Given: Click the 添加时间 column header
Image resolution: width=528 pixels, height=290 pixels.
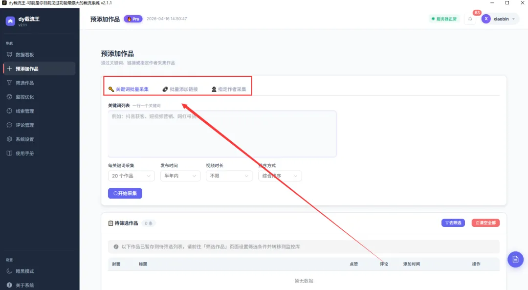Looking at the screenshot, I should (412, 264).
